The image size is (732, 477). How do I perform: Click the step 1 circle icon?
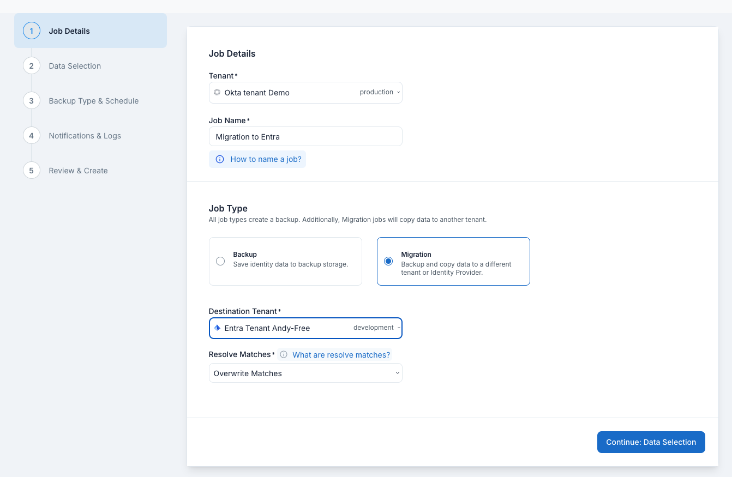coord(32,31)
